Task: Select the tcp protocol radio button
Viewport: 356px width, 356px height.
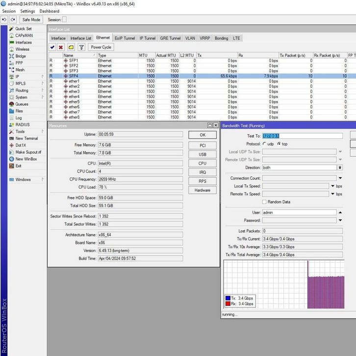Action: [279, 144]
